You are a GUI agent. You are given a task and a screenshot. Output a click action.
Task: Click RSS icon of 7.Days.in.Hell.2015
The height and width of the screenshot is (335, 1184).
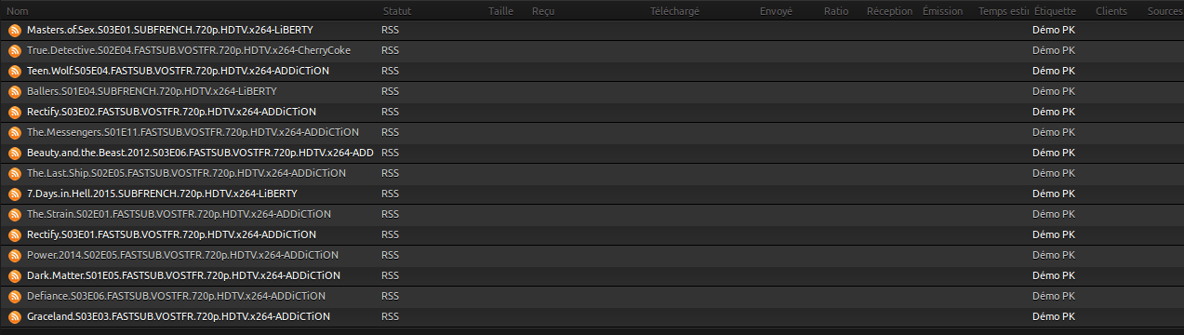pyautogui.click(x=14, y=194)
